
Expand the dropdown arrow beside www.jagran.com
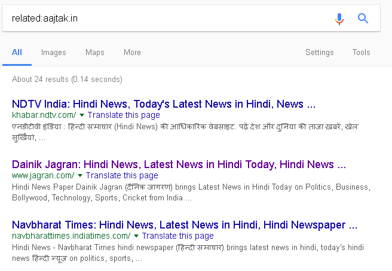80,176
